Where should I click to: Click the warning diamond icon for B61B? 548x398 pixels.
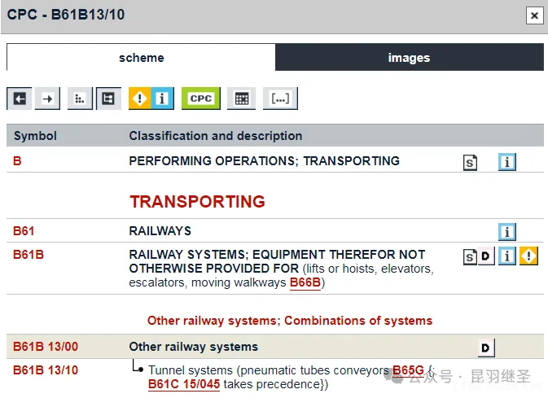click(529, 256)
